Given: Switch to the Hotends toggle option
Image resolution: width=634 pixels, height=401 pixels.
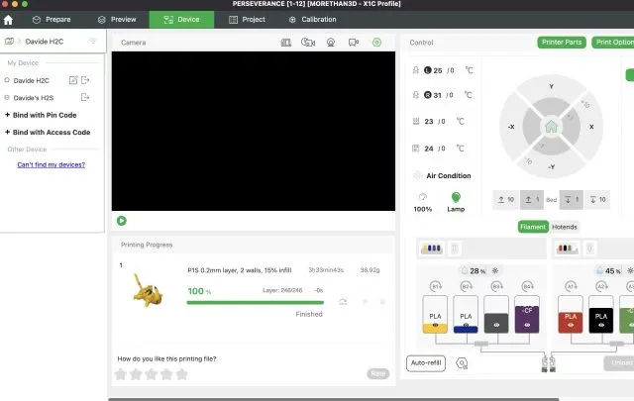Looking at the screenshot, I should pyautogui.click(x=564, y=227).
